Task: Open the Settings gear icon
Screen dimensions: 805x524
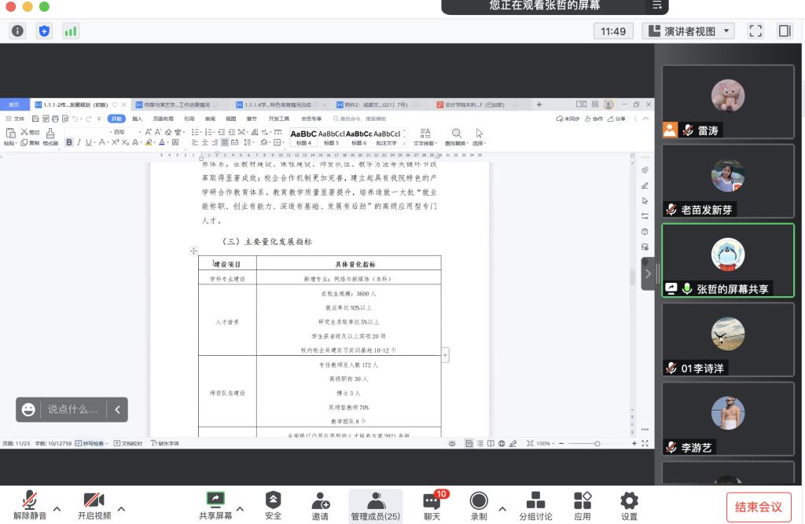Action: tap(629, 500)
